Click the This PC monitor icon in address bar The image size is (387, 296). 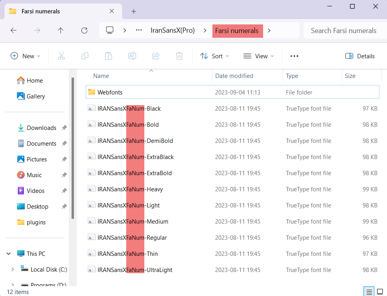tap(110, 30)
